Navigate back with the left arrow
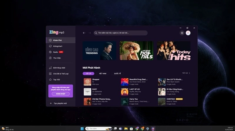The width and height of the screenshot is (235, 131). pos(84,33)
